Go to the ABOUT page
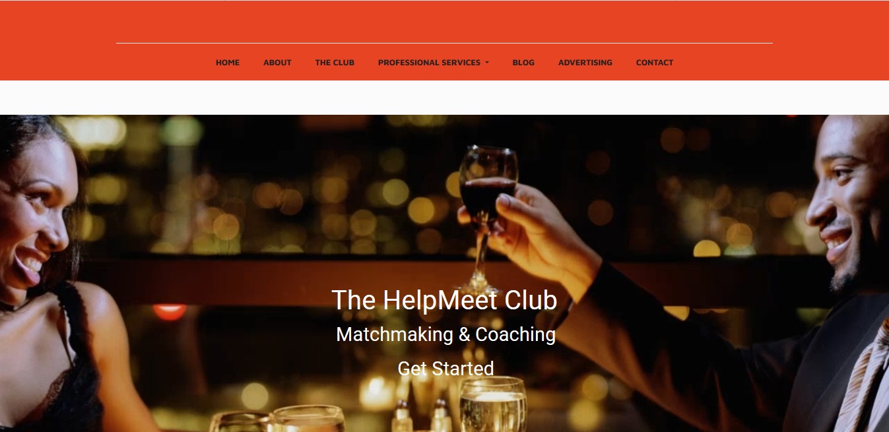The height and width of the screenshot is (432, 889). coord(277,63)
